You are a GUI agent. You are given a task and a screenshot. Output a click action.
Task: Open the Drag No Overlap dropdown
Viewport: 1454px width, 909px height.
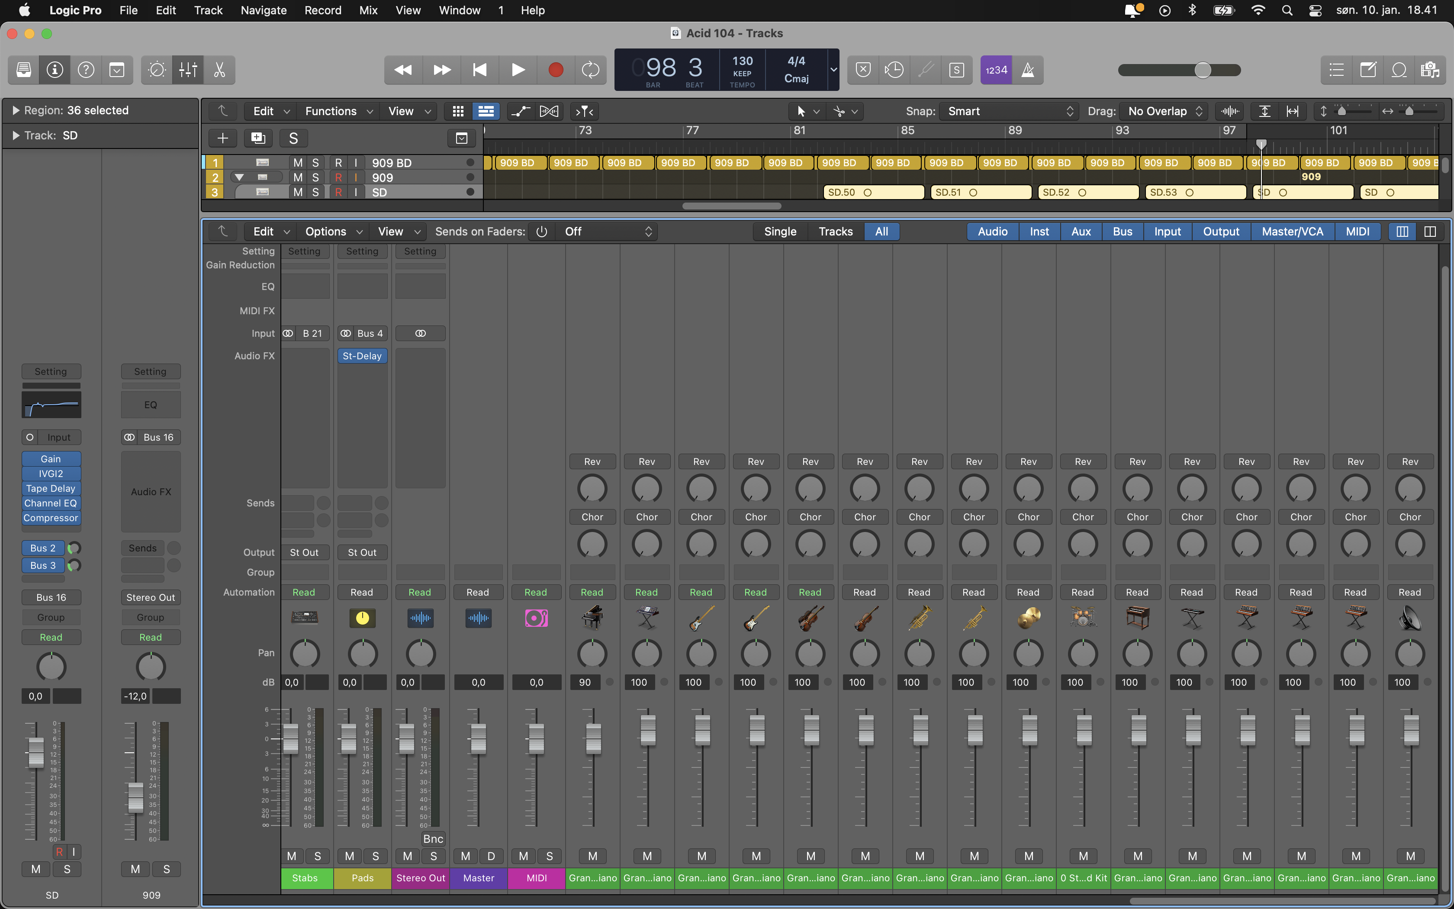pyautogui.click(x=1164, y=111)
